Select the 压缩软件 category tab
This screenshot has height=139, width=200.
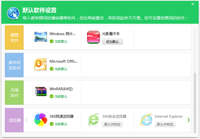coord(14,93)
